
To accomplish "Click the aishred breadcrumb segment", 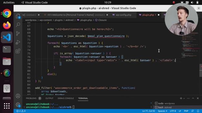I will pyautogui.click(x=69, y=20).
